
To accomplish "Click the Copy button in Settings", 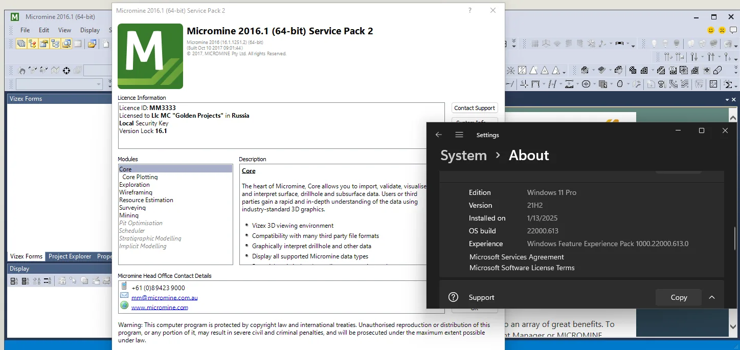I will coord(679,297).
